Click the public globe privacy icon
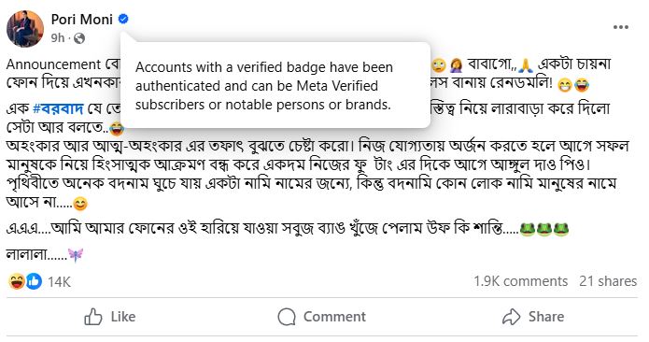 click(79, 38)
